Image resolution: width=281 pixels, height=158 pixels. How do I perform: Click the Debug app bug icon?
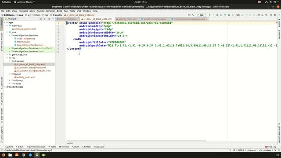217,15
